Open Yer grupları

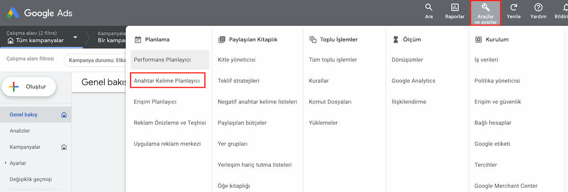[232, 143]
